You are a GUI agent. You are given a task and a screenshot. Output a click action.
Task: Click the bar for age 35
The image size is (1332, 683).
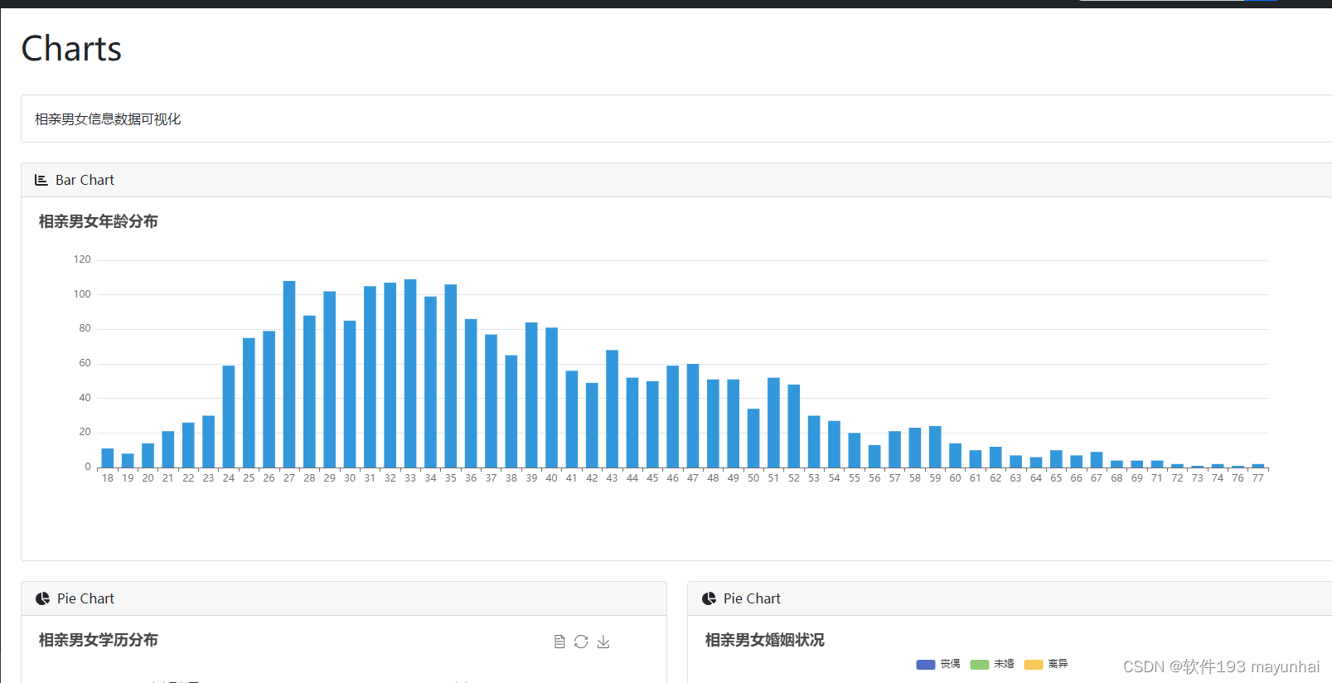[x=451, y=375]
